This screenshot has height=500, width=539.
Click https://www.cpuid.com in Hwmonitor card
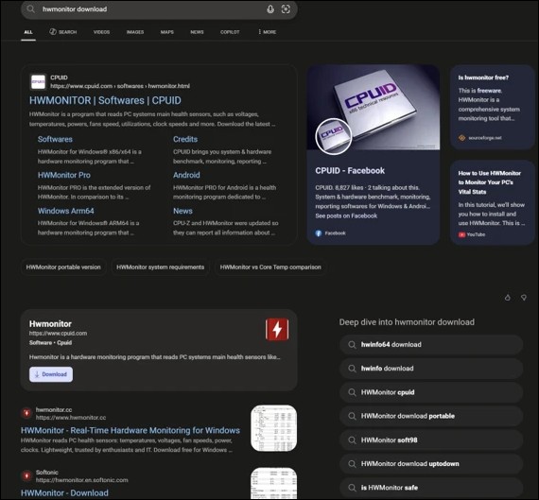58,333
